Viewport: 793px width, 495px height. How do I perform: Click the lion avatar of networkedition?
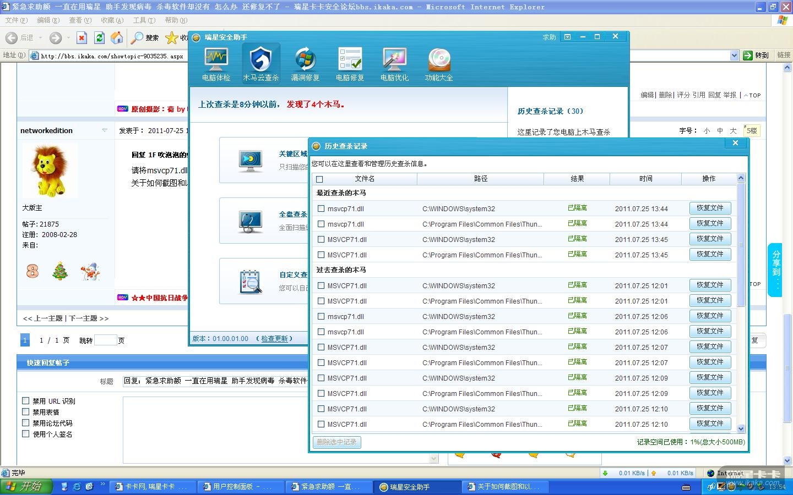(x=50, y=171)
